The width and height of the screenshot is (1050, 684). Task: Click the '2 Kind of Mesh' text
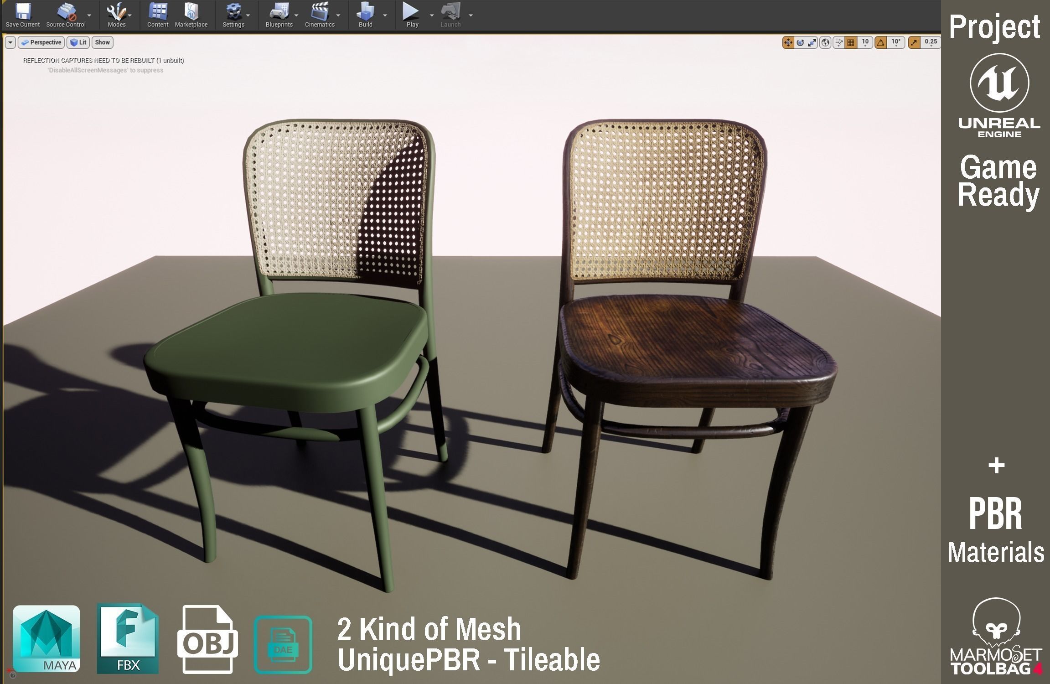point(429,629)
